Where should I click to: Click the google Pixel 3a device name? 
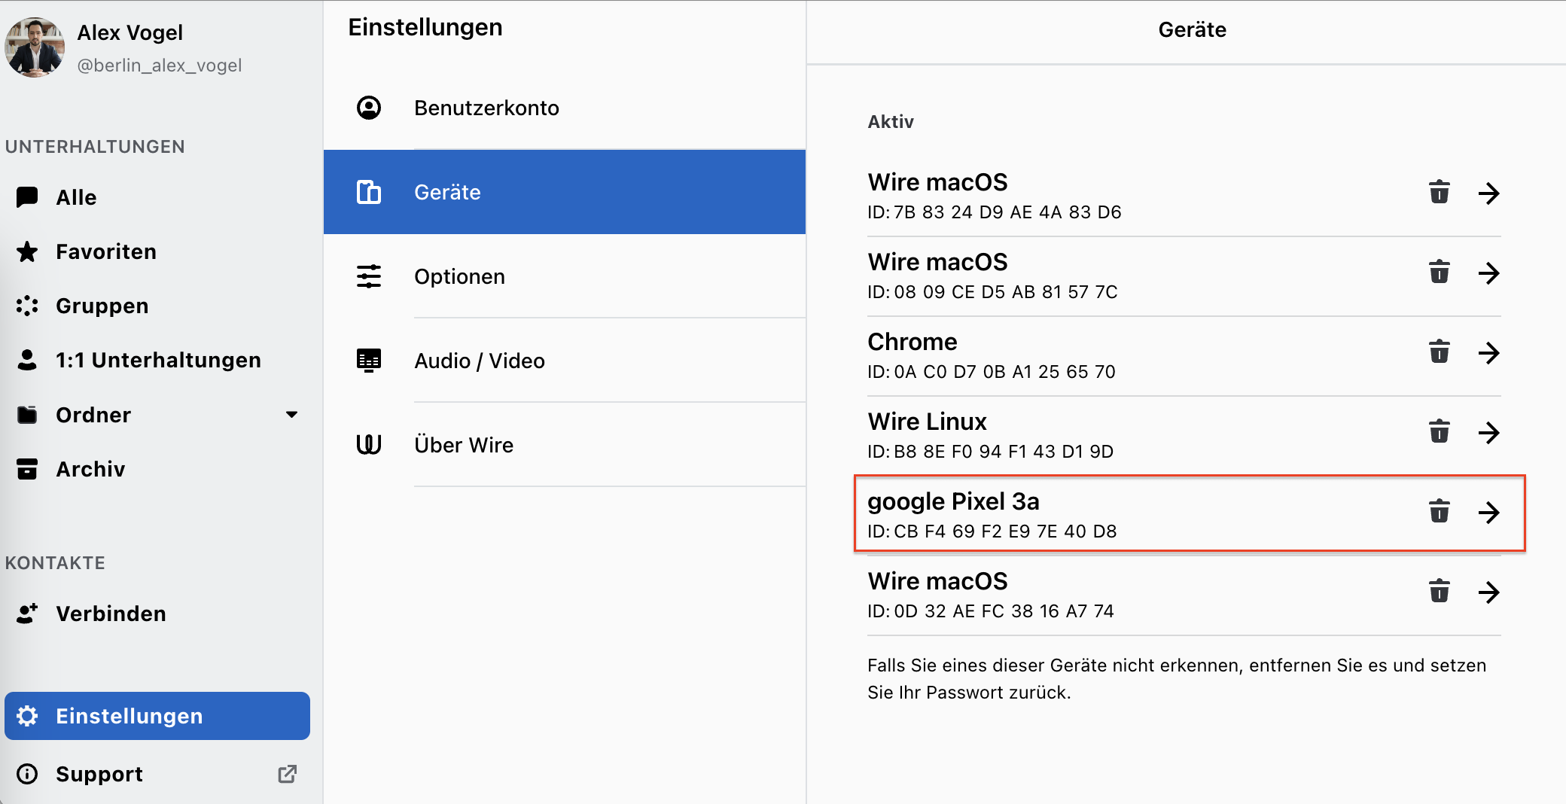953,501
